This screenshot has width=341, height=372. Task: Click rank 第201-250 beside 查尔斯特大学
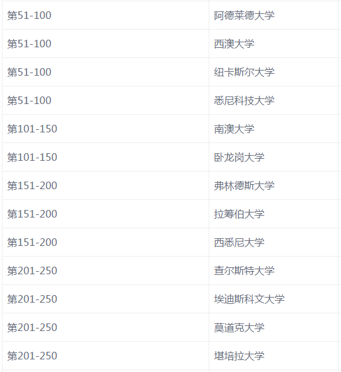click(32, 270)
